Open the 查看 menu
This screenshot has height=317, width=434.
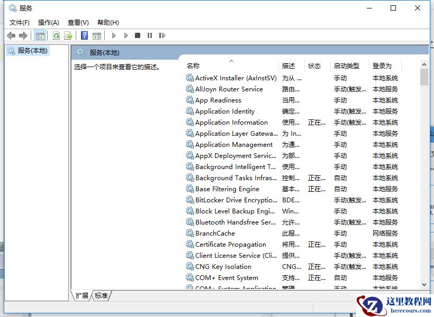click(x=77, y=22)
